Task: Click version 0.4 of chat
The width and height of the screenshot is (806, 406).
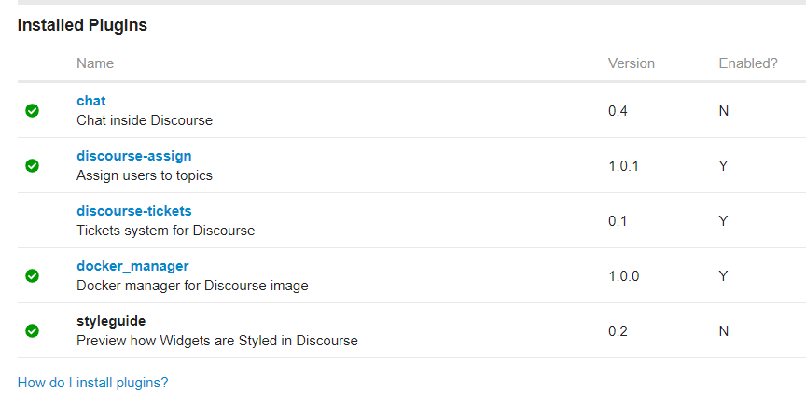Action: [x=618, y=111]
